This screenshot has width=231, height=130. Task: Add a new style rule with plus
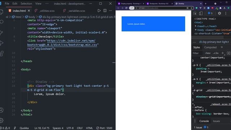[x=223, y=53]
